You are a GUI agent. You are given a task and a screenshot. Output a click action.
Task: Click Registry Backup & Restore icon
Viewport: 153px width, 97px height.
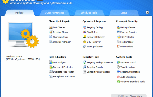click(x=85, y=62)
